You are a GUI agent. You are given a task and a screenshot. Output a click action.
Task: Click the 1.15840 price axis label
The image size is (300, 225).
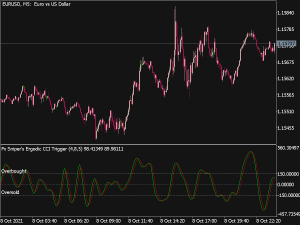point(285,13)
